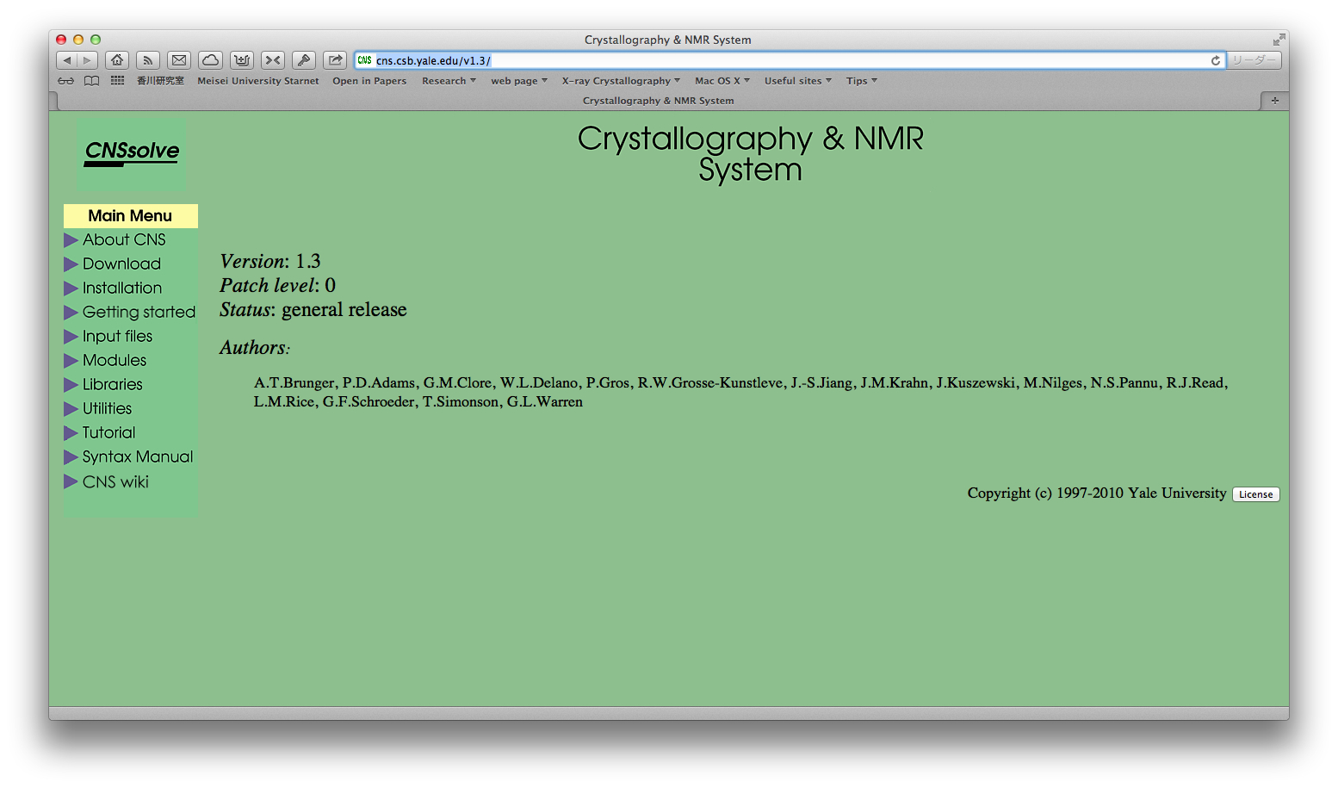Open the CNS wiki menu link
This screenshot has width=1338, height=788.
click(115, 481)
